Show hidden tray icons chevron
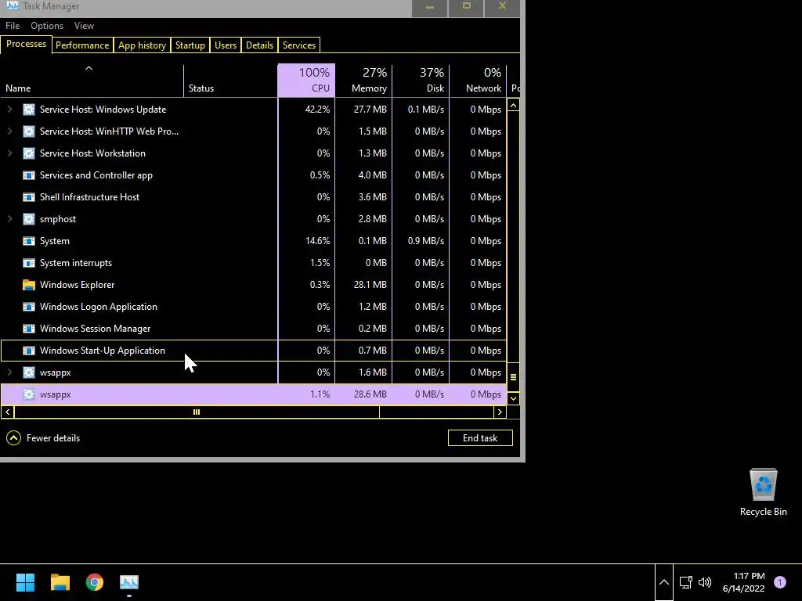Image resolution: width=802 pixels, height=601 pixels. click(664, 582)
